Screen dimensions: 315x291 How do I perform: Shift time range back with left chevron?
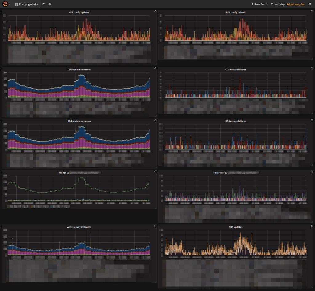[x=252, y=4]
